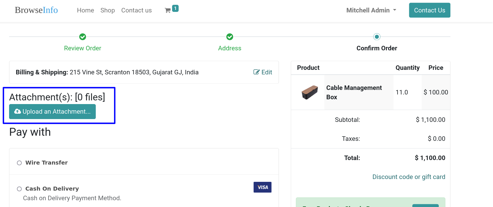The height and width of the screenshot is (207, 493).
Task: Click the VISA card logo
Action: pyautogui.click(x=262, y=187)
